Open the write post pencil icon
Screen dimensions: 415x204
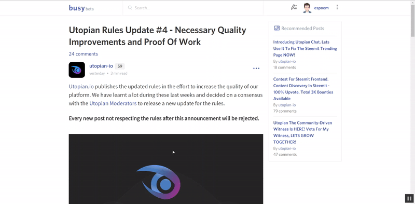click(294, 7)
